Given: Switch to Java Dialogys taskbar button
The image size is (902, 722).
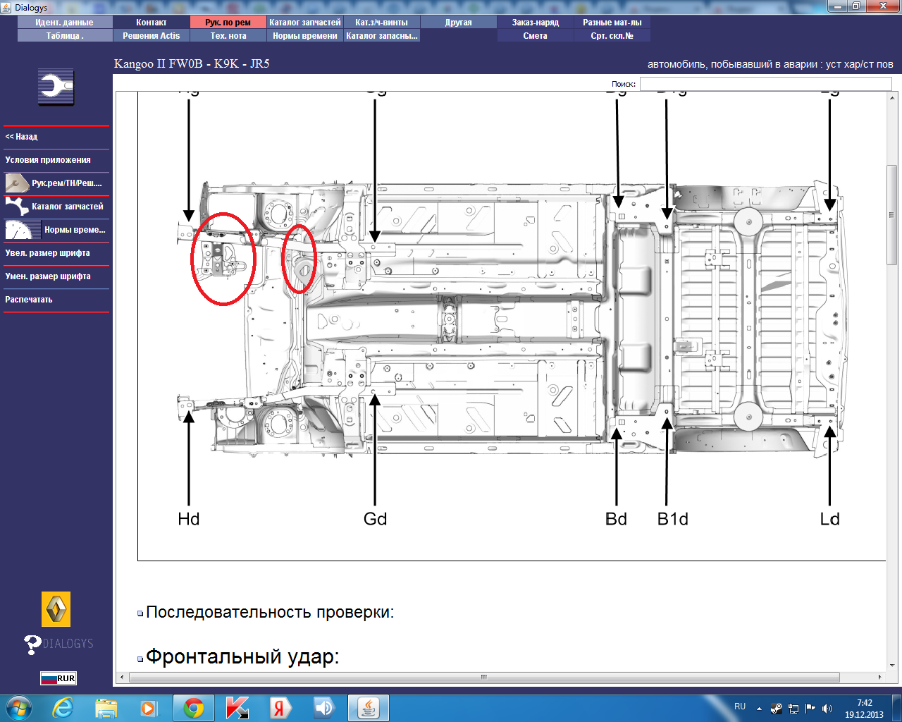Looking at the screenshot, I should click(x=369, y=708).
